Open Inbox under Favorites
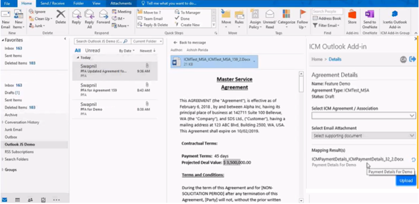The image size is (419, 204). point(13,48)
